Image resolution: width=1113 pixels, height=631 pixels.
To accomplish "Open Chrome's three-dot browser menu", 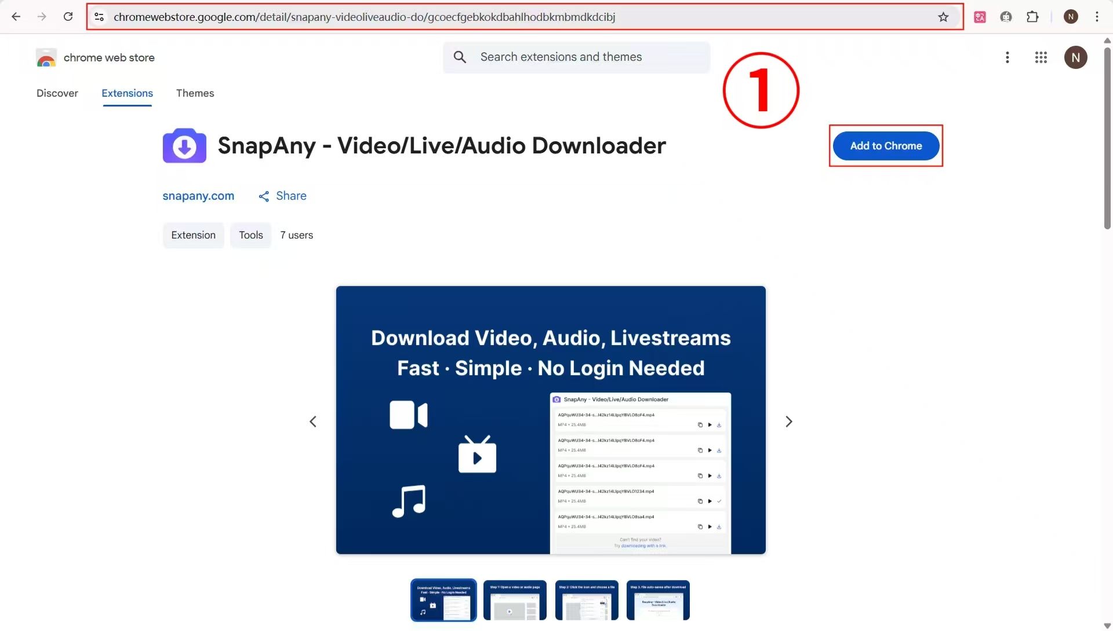I will (1097, 17).
